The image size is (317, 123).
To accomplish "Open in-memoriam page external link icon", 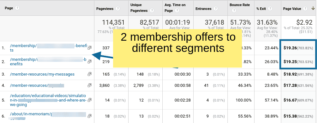I will (89, 116).
